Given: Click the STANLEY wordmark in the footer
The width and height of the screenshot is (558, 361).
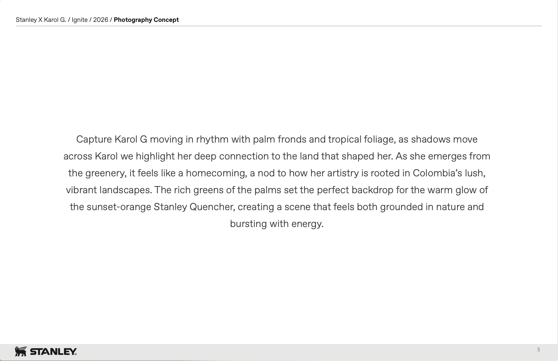Looking at the screenshot, I should (52, 352).
